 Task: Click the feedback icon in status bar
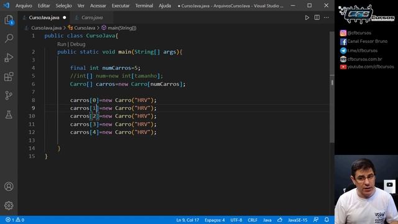click(316, 220)
